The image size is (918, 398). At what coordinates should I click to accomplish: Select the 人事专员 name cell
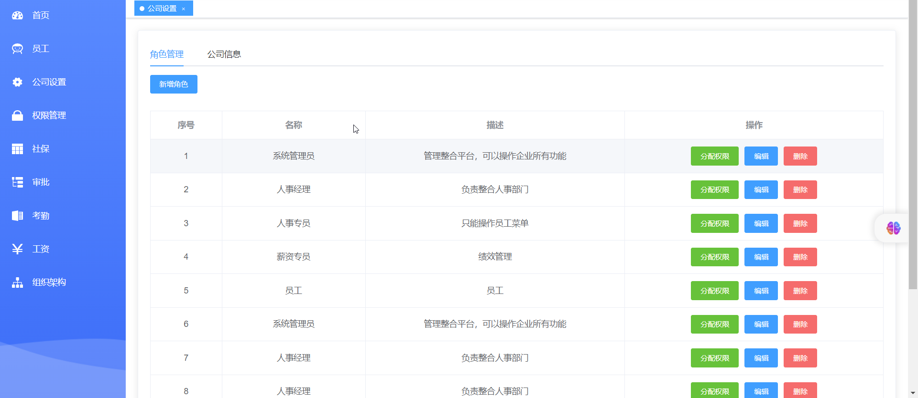(294, 223)
